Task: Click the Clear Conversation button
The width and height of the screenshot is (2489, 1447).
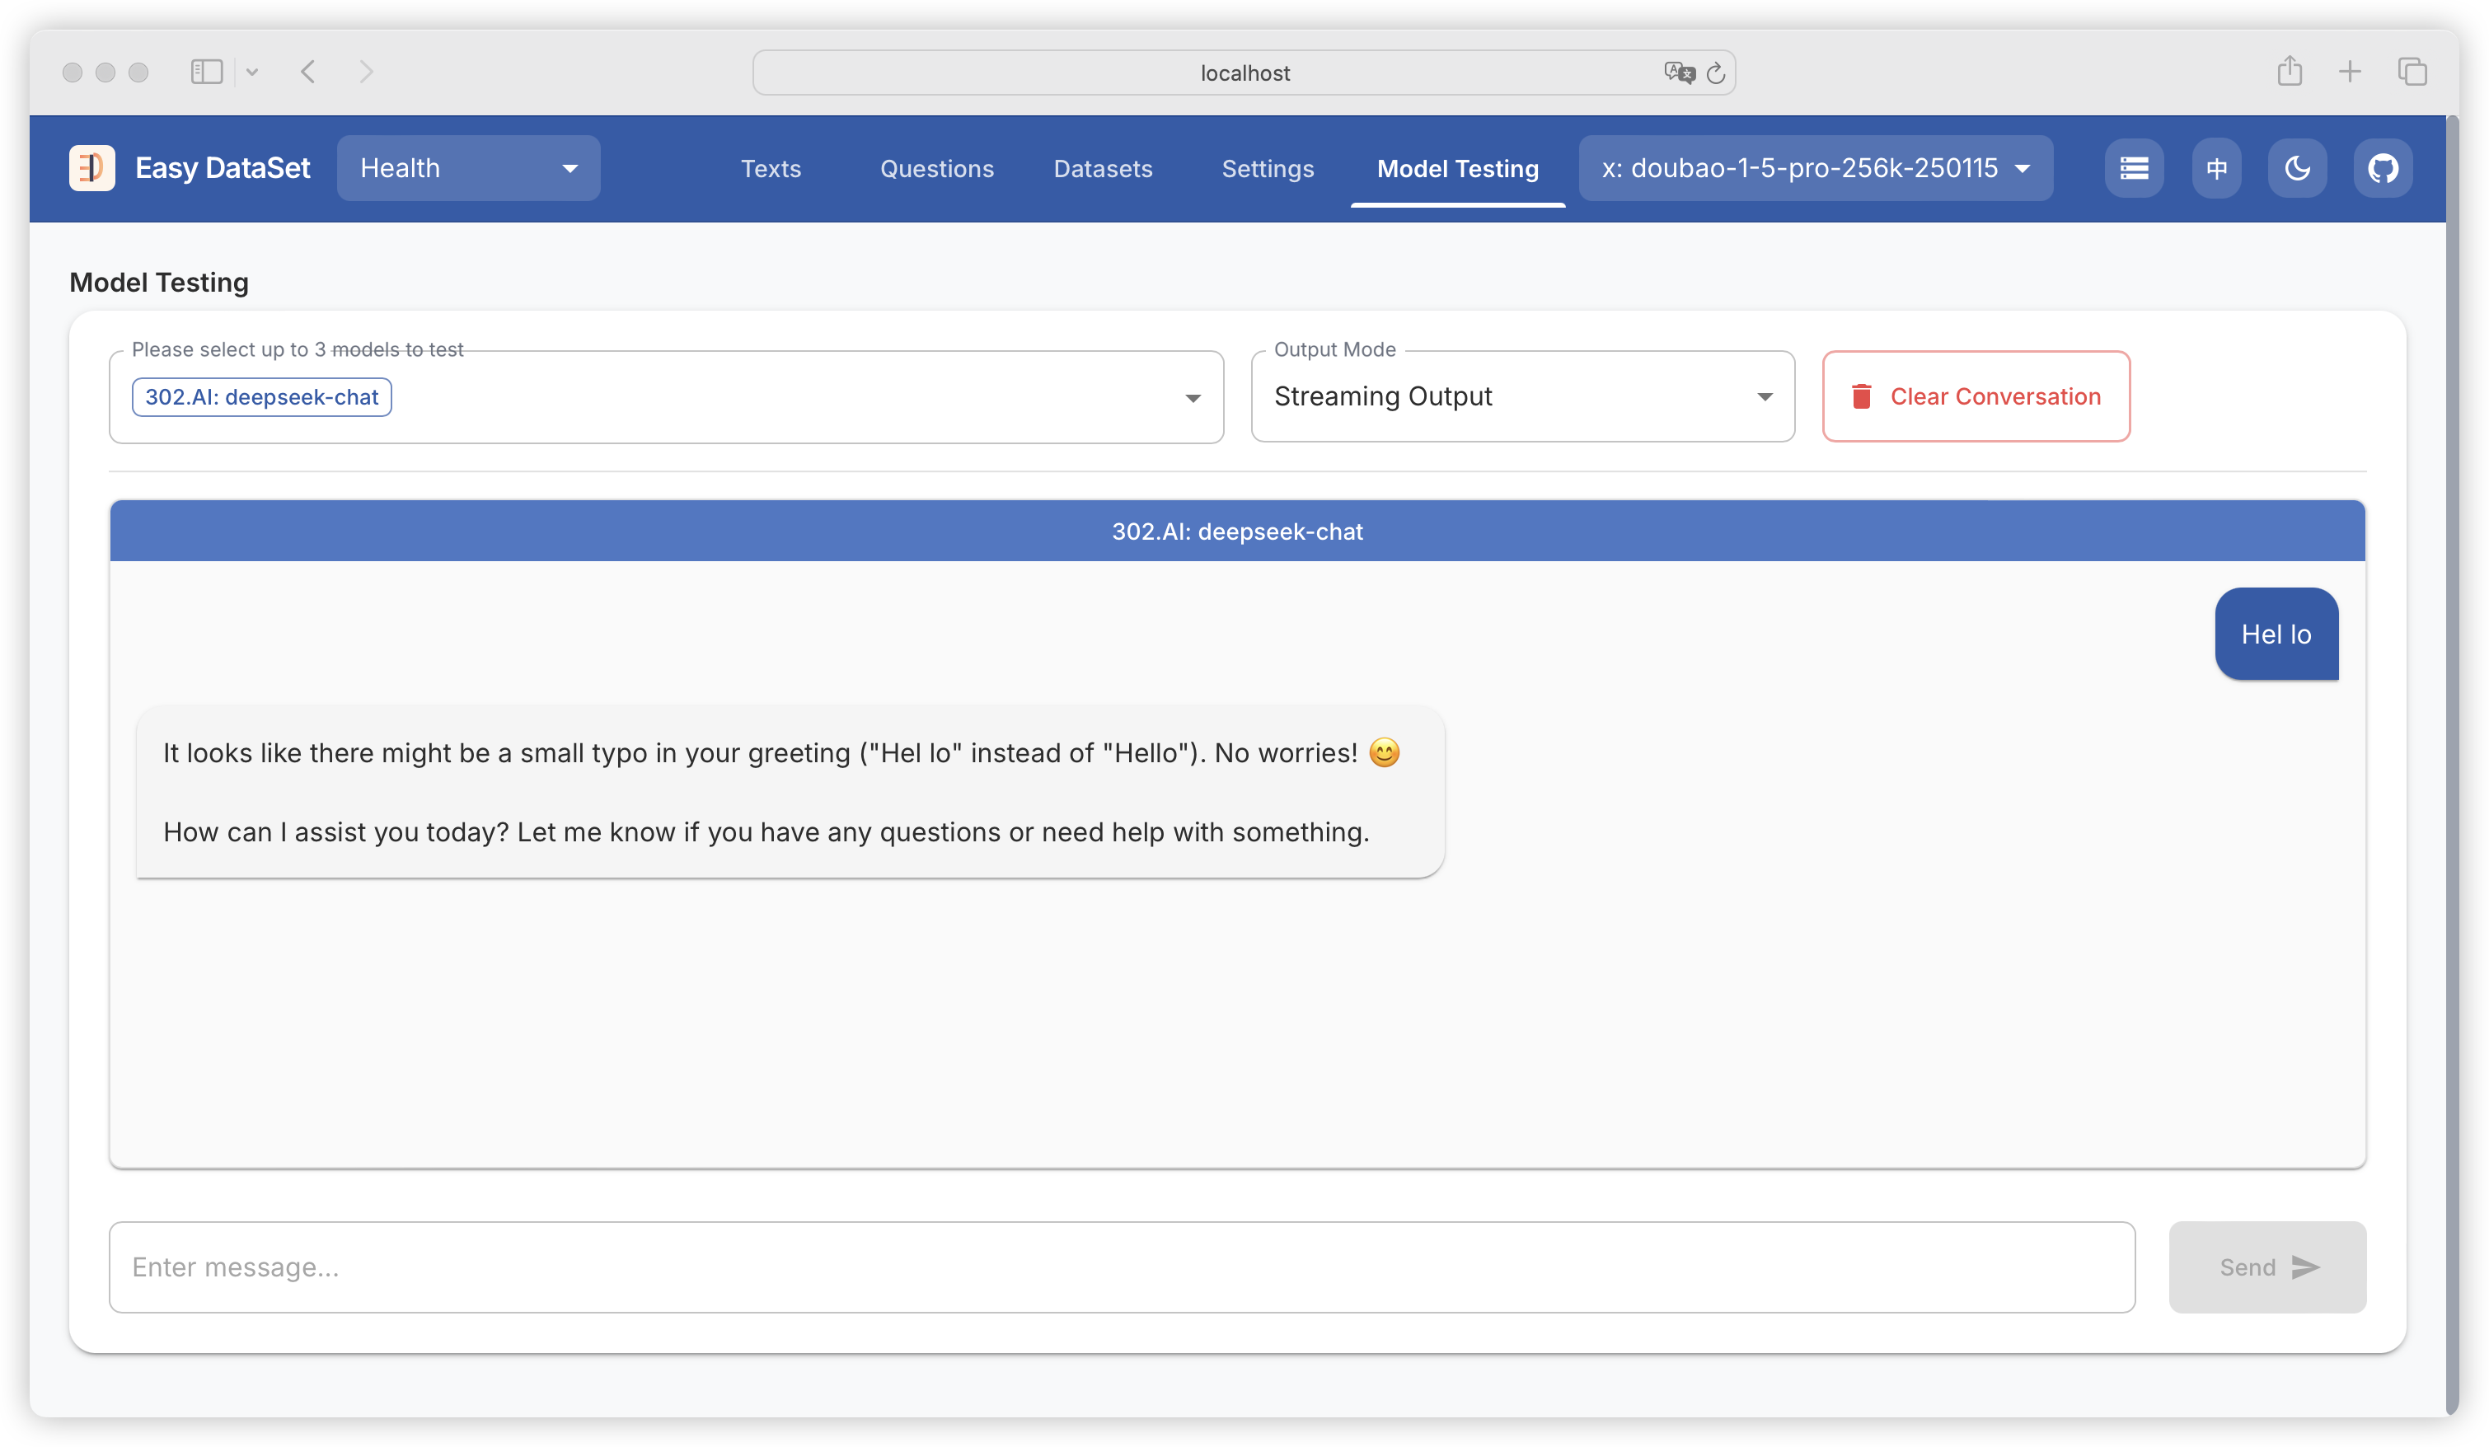Action: point(1976,396)
